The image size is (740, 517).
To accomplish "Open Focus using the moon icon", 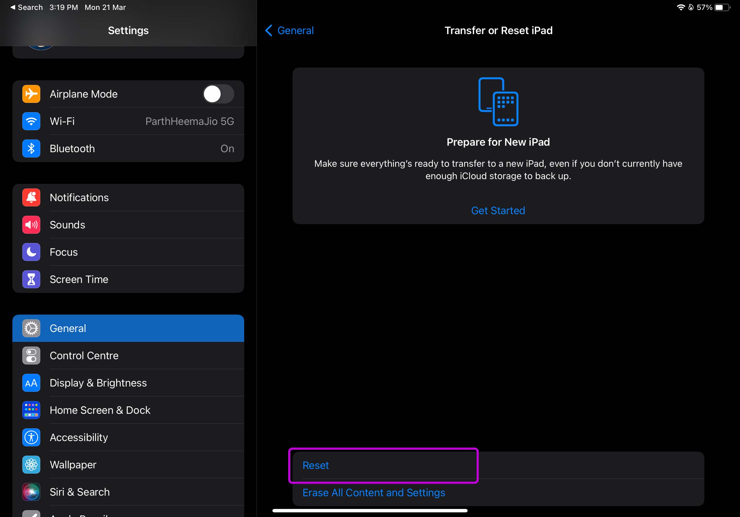I will pyautogui.click(x=31, y=252).
